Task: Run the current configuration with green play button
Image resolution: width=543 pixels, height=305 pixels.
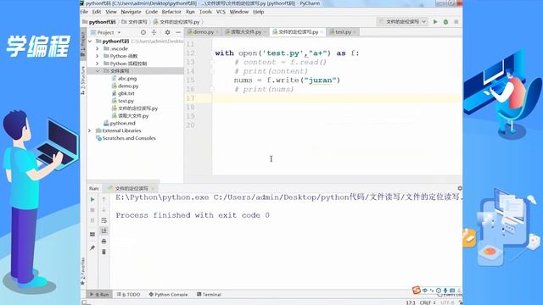Action: tap(435, 22)
